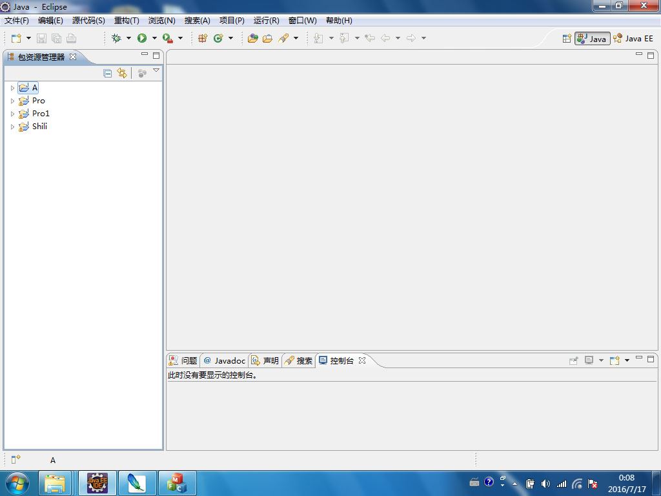Open the 运行(R) menu

[267, 20]
